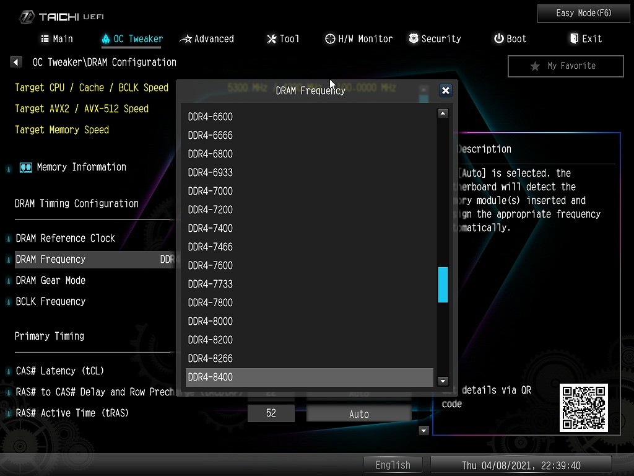Close the DRAM Frequency popup
This screenshot has height=476, width=634.
click(x=445, y=90)
